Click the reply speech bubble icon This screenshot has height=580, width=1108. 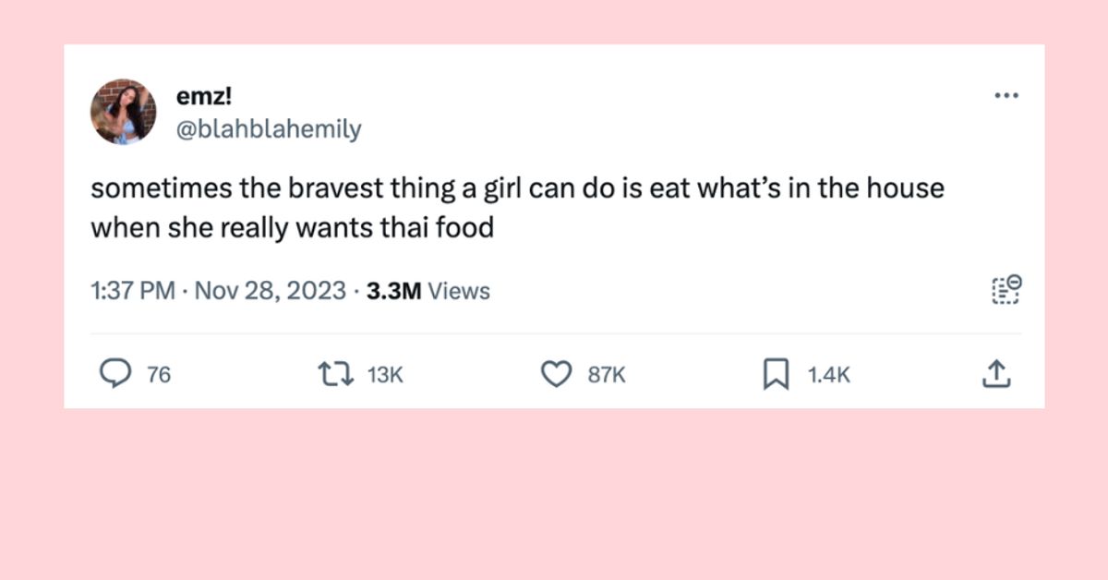pyautogui.click(x=114, y=374)
